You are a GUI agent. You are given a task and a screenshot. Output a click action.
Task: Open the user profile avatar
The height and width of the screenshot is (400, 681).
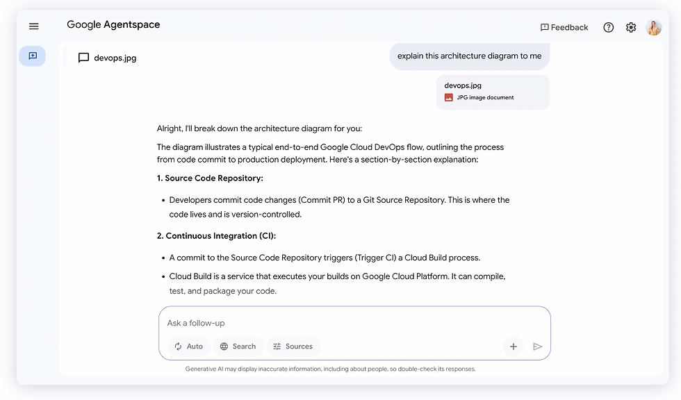coord(654,27)
